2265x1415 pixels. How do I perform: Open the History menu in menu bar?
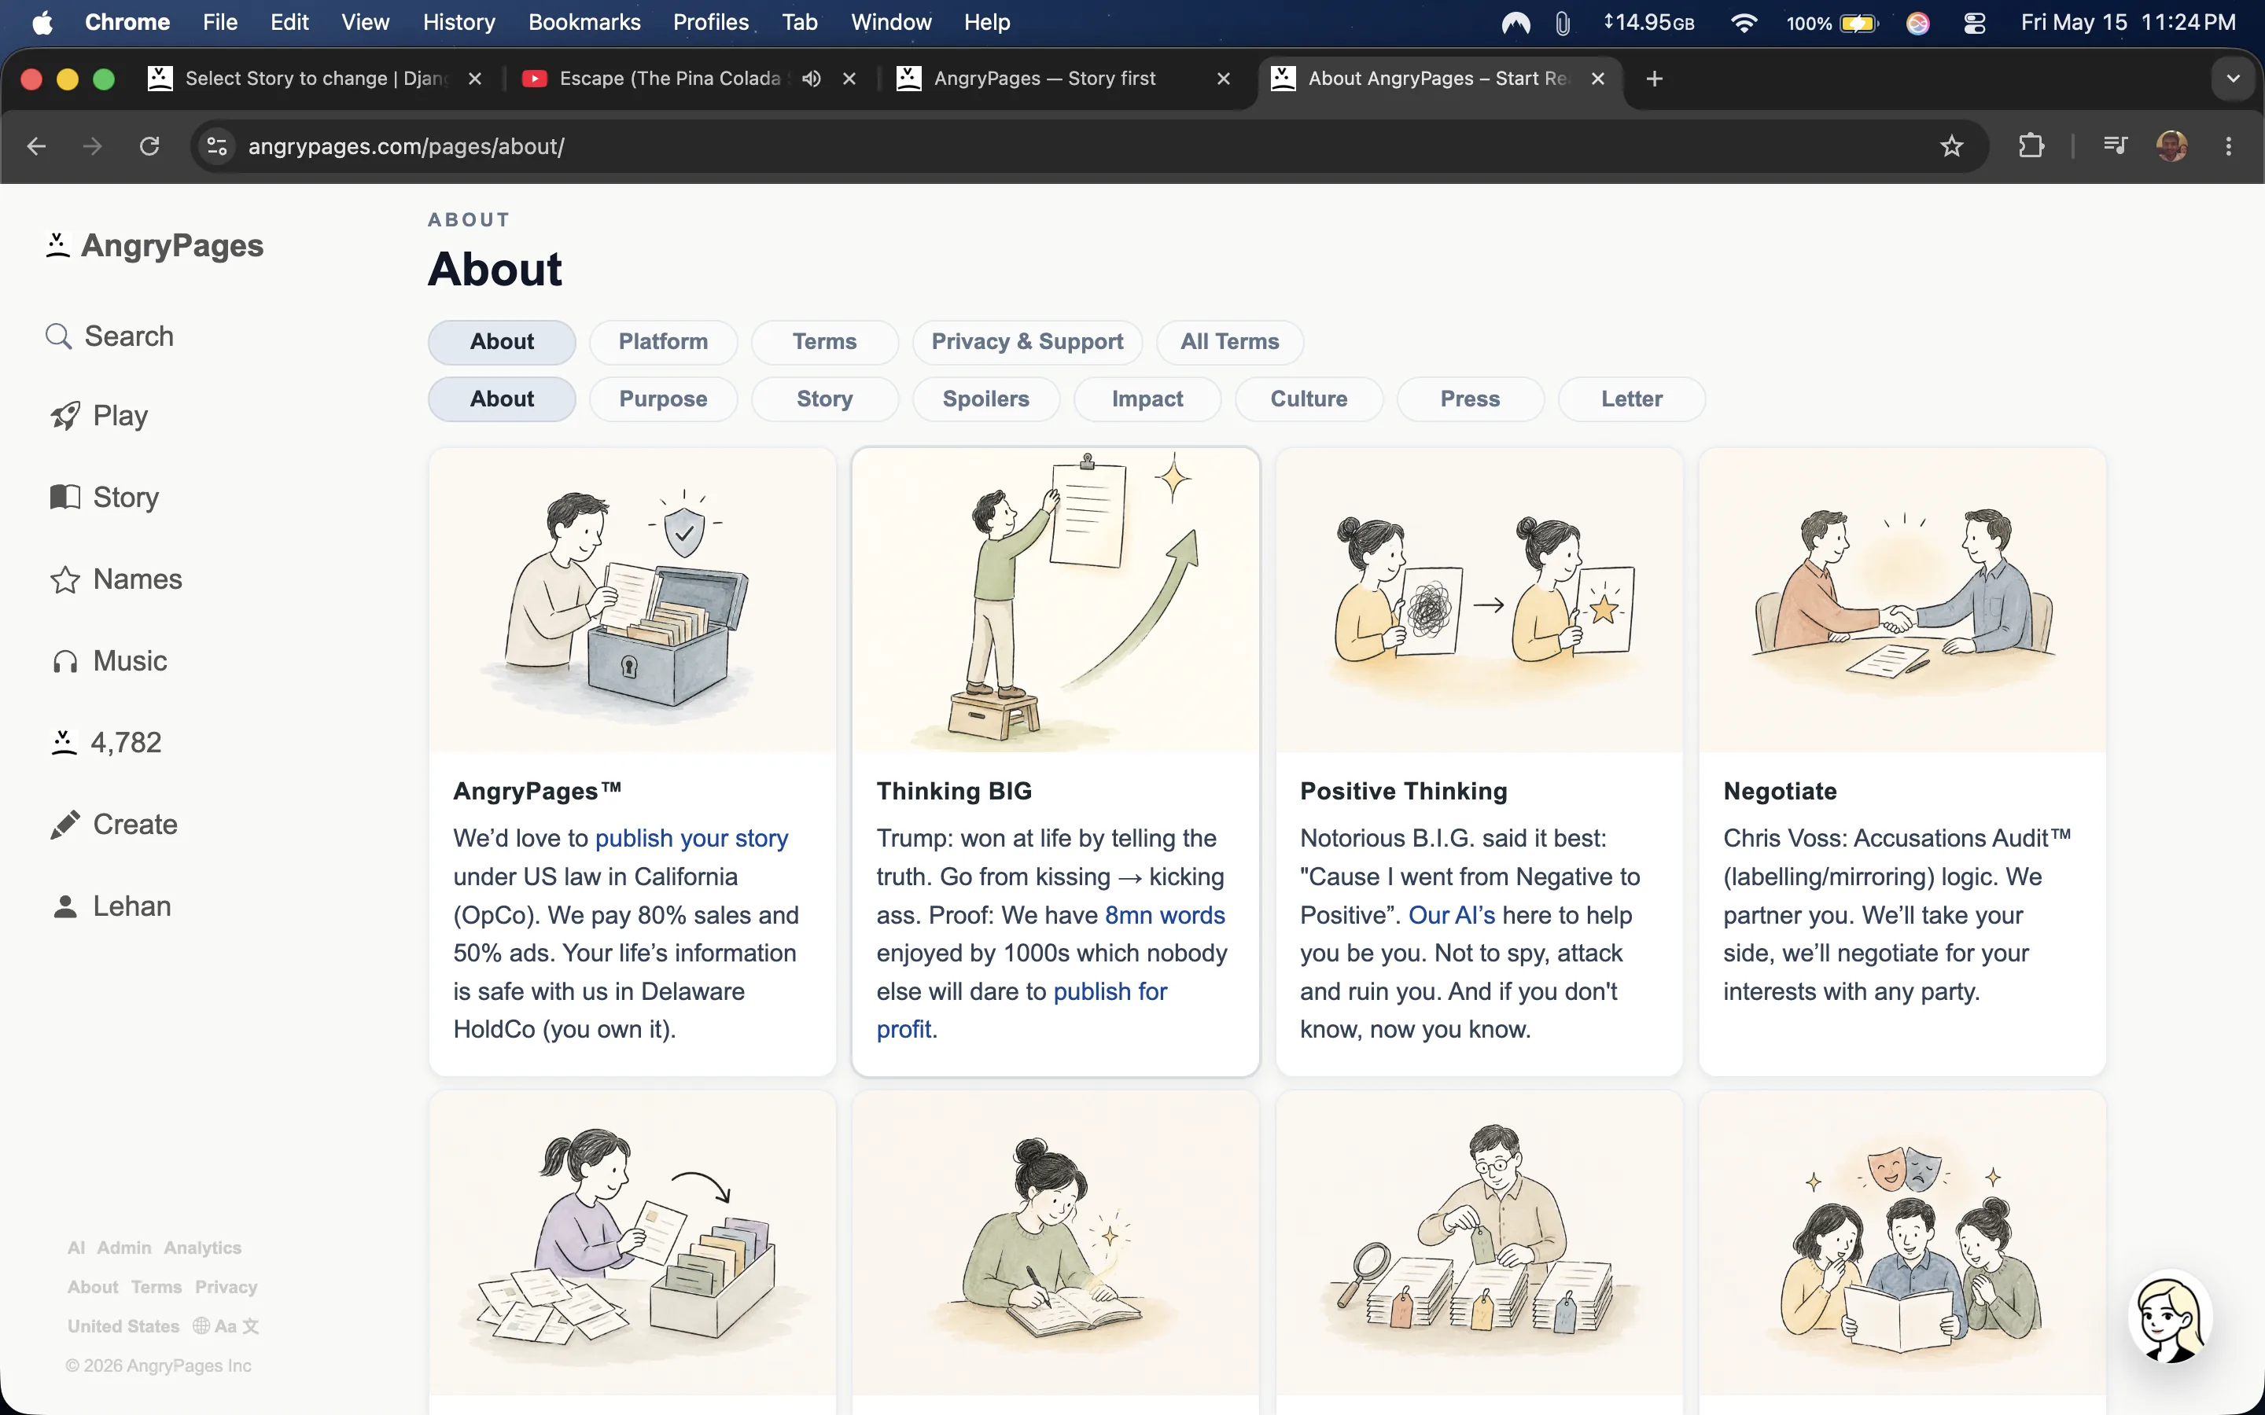tap(459, 23)
